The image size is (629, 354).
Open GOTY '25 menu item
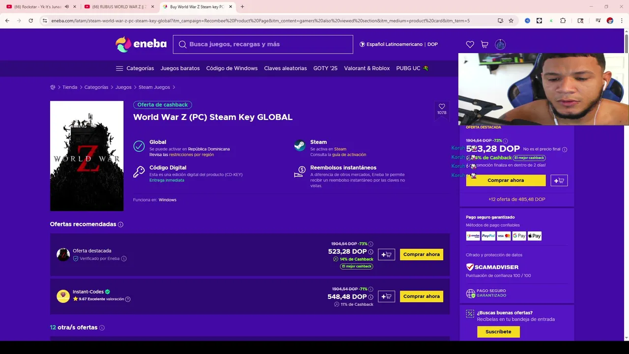(x=325, y=68)
